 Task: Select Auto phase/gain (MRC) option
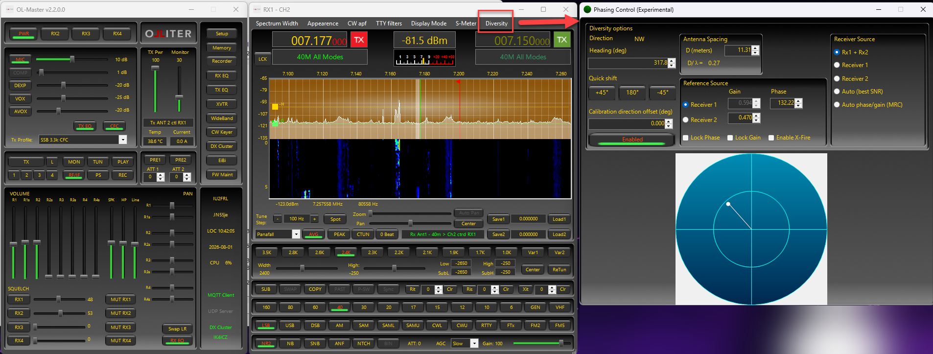point(837,105)
